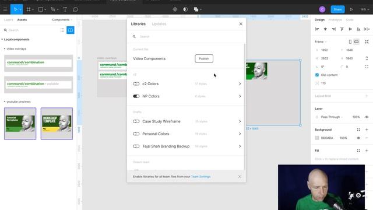This screenshot has width=373, height=210.
Task: Click Independent corners icon
Action: pyautogui.click(x=367, y=66)
